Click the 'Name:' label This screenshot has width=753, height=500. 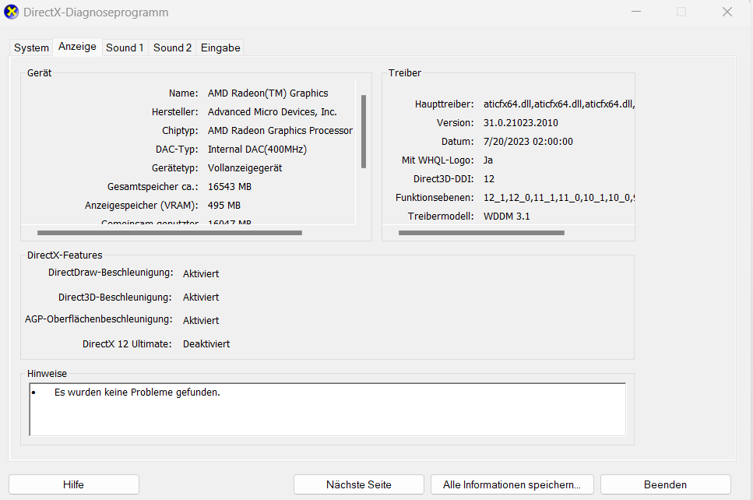click(x=184, y=93)
